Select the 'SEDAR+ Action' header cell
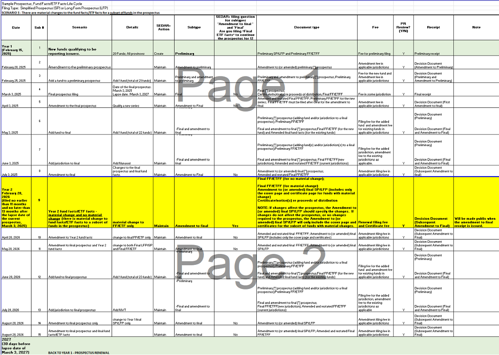 163,27
